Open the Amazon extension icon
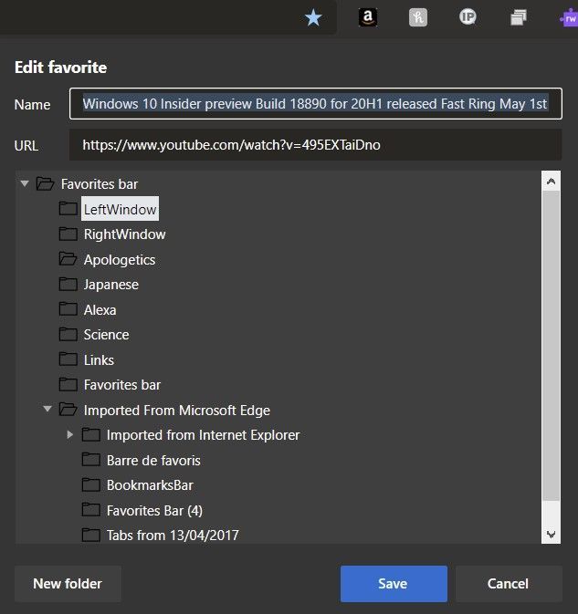 coord(368,17)
